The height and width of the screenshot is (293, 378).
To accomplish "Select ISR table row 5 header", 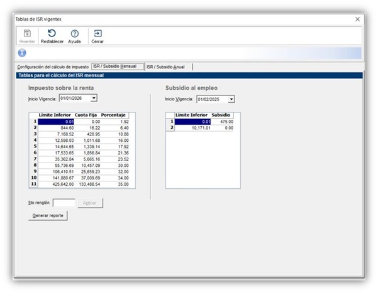I will point(35,147).
